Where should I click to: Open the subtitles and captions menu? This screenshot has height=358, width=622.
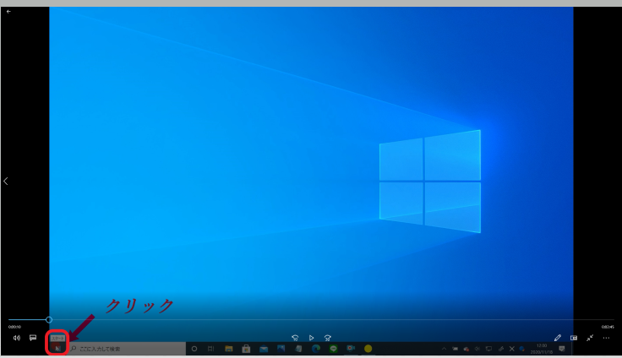33,338
